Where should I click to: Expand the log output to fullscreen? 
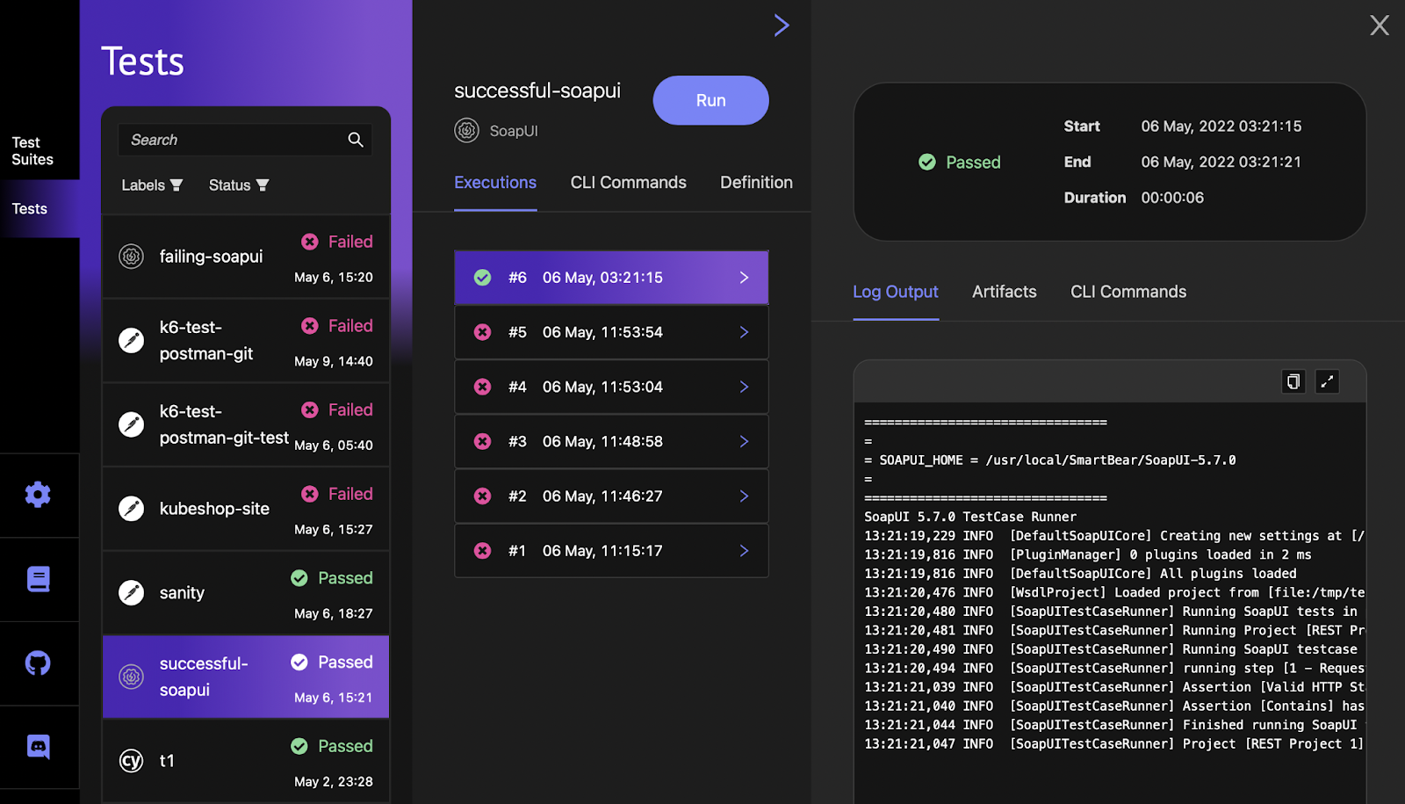[1327, 381]
